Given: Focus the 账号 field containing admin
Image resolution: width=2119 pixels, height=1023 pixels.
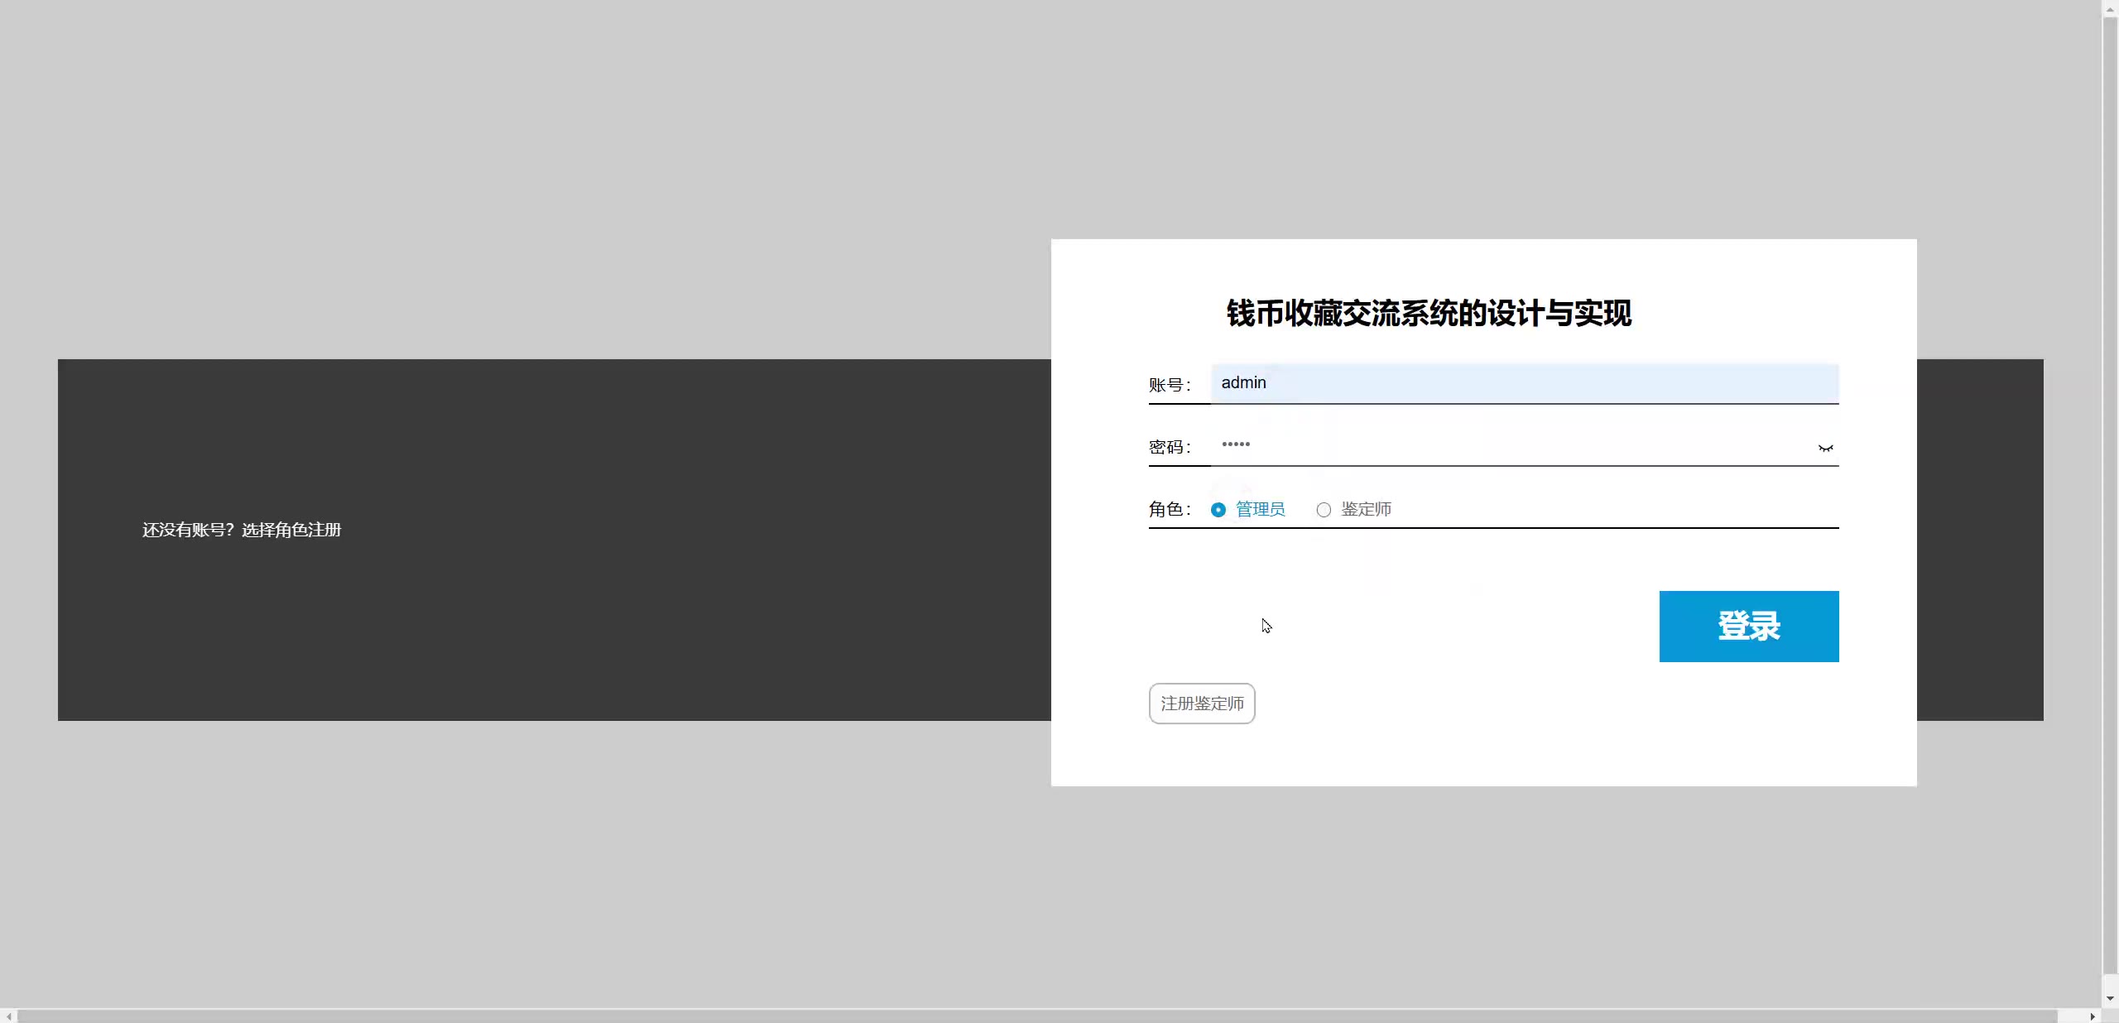Looking at the screenshot, I should click(1523, 383).
